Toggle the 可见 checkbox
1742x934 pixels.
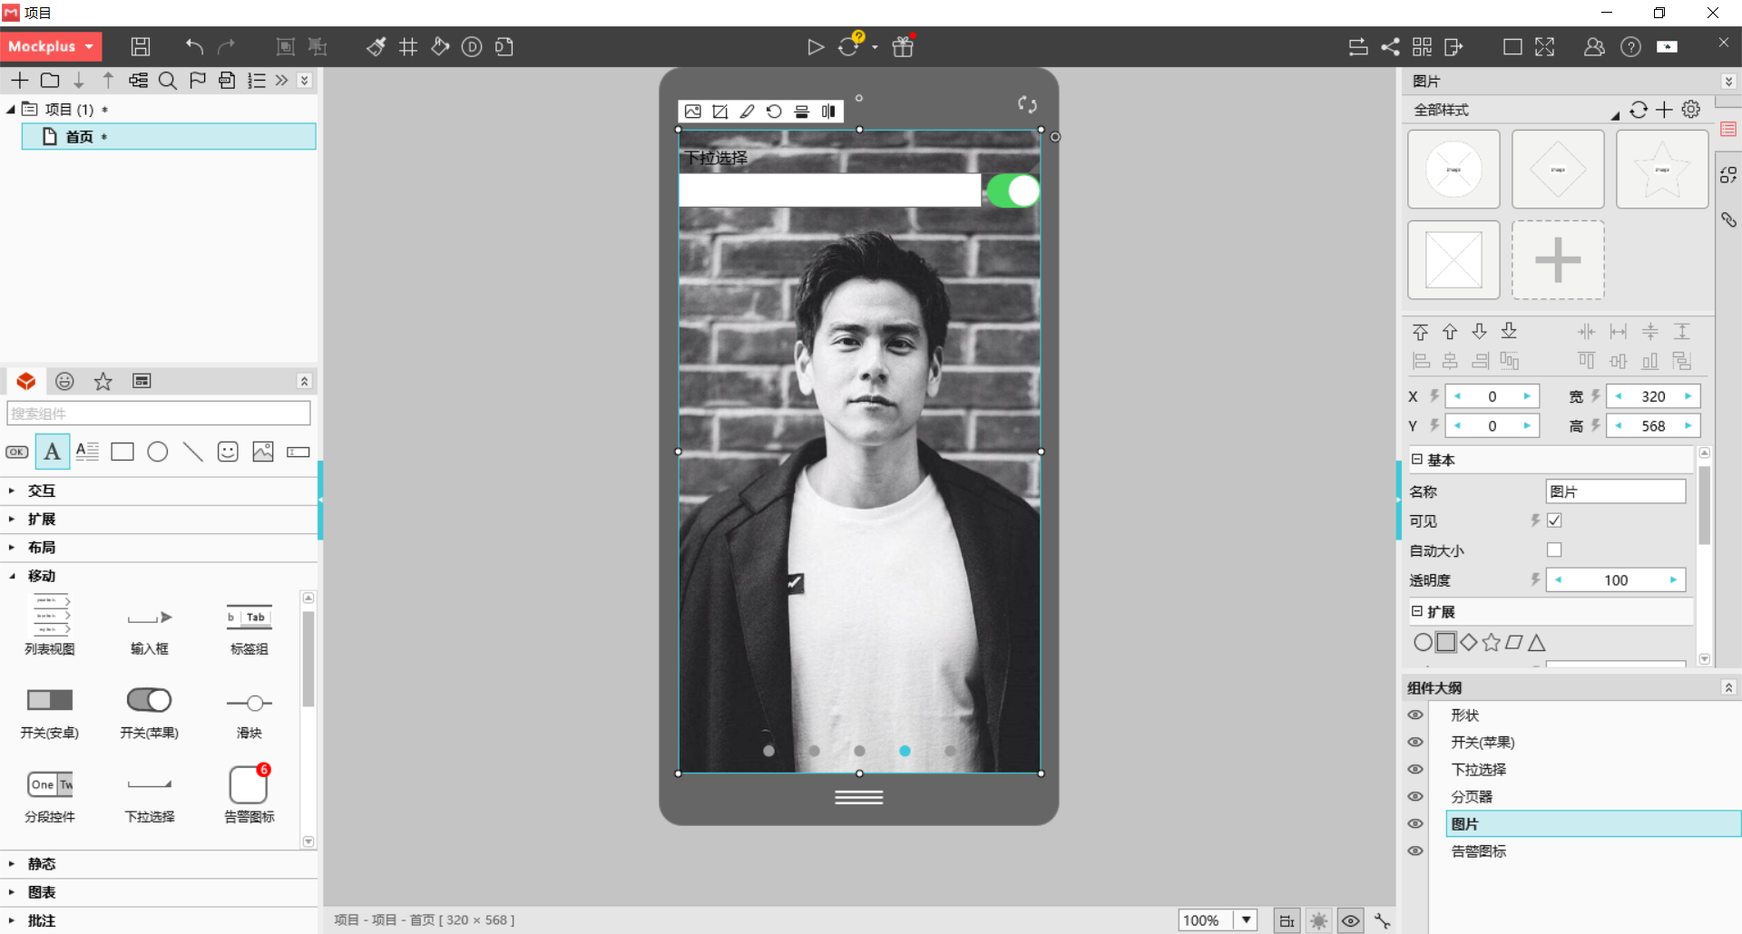(1554, 521)
